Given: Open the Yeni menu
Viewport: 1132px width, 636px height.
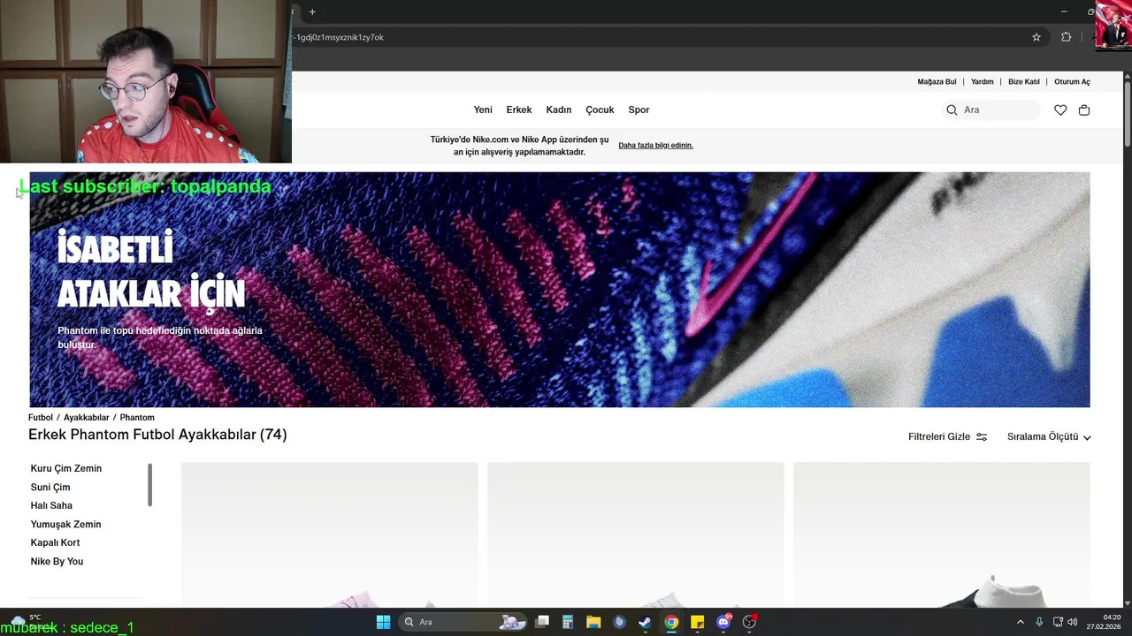Looking at the screenshot, I should click(x=483, y=110).
